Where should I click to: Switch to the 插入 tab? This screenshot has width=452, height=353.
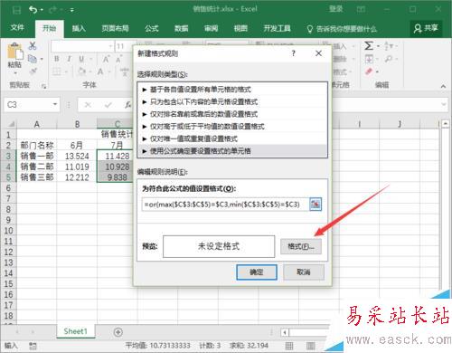tap(79, 28)
